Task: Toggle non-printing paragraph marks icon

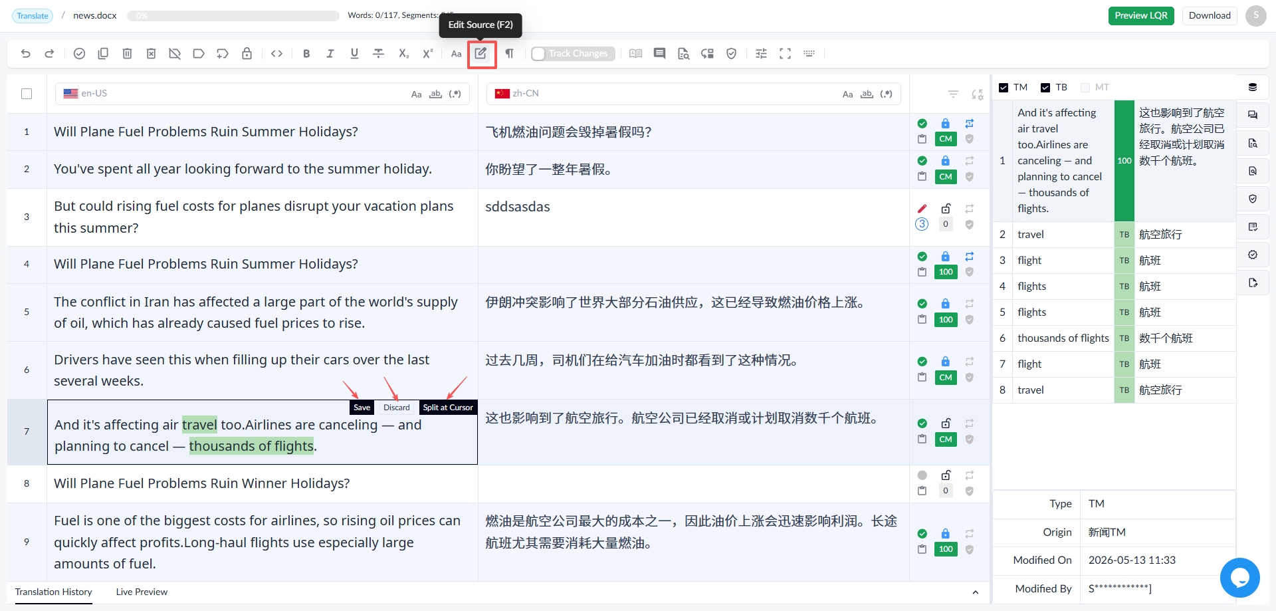Action: point(510,54)
